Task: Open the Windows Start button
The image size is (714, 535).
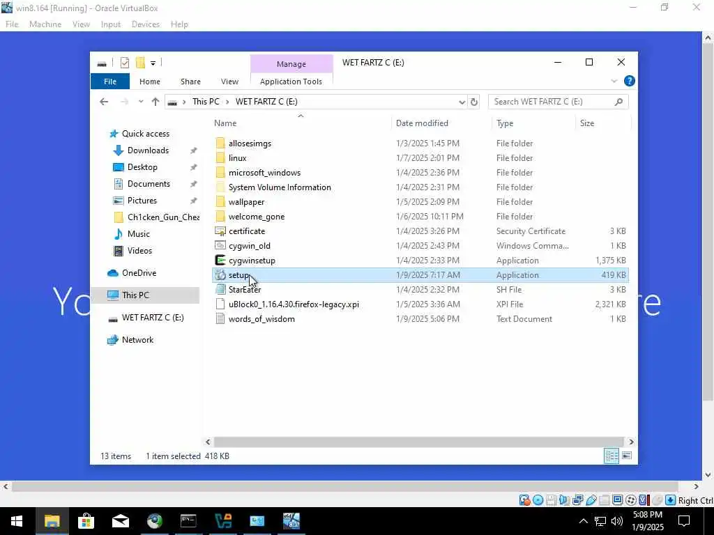Action: 17,521
